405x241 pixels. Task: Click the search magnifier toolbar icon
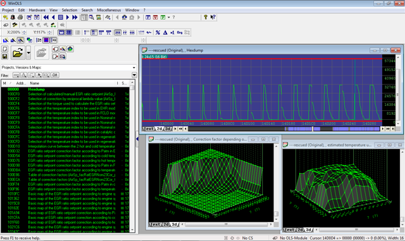[x=91, y=17]
